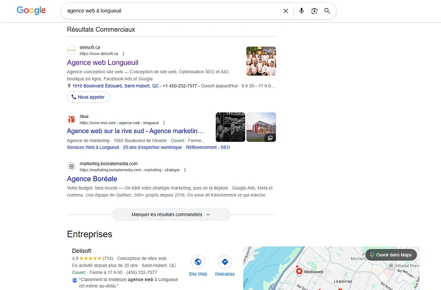This screenshot has width=441, height=290.
Task: Click the Mediaweb map pin
Action: [x=299, y=271]
